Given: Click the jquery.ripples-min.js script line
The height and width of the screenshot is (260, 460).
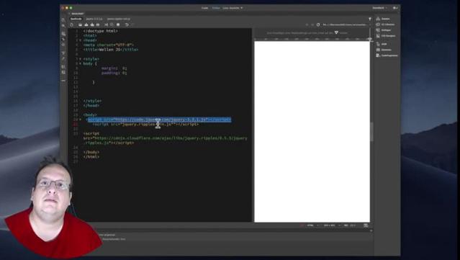Looking at the screenshot, I should tap(145, 125).
